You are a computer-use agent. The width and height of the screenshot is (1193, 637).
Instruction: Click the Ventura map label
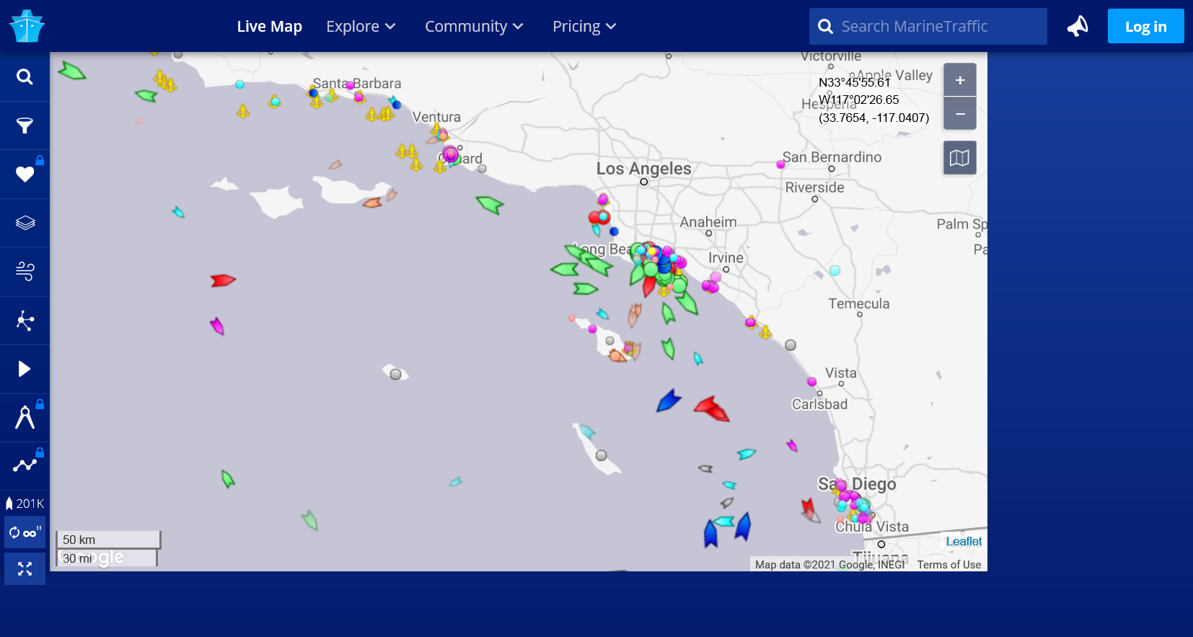pos(436,117)
